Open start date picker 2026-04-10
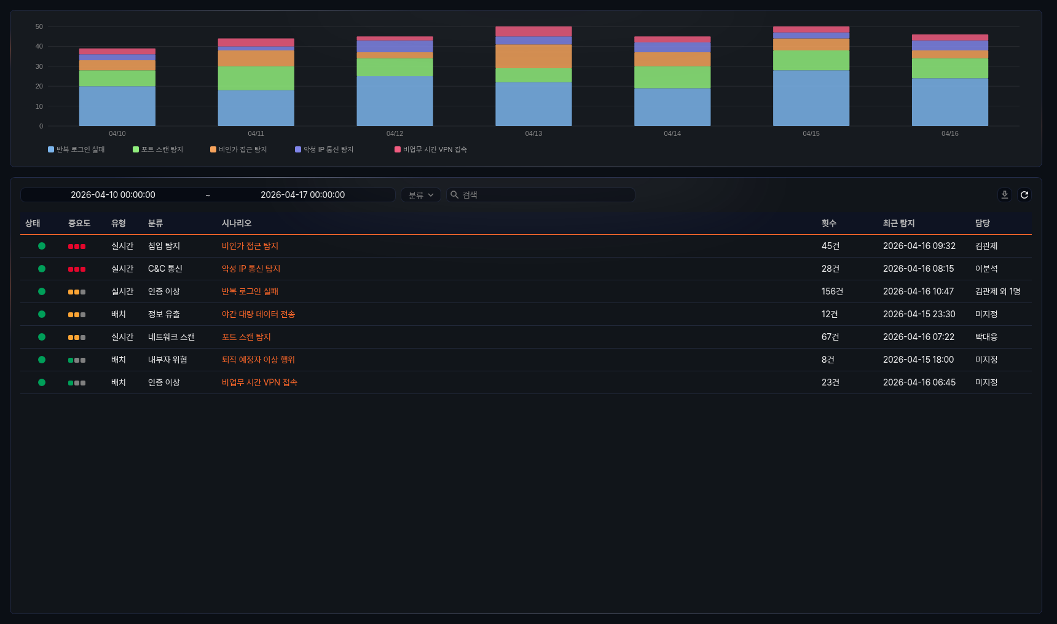Image resolution: width=1057 pixels, height=624 pixels. coord(113,195)
